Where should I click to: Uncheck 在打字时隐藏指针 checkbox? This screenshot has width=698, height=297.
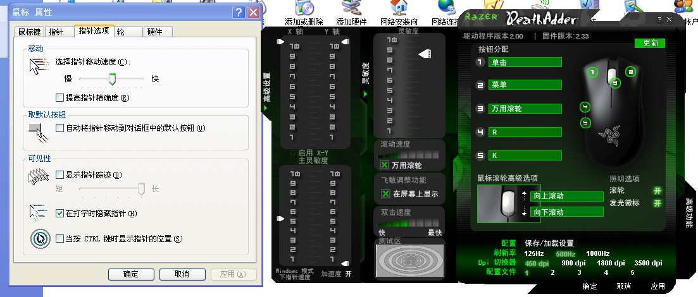coord(59,214)
